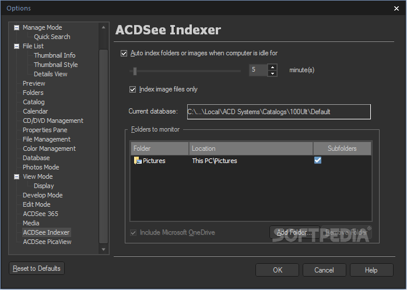Increase idle minutes with up arrow
Viewport: 407px width, 290px height.
pos(272,67)
